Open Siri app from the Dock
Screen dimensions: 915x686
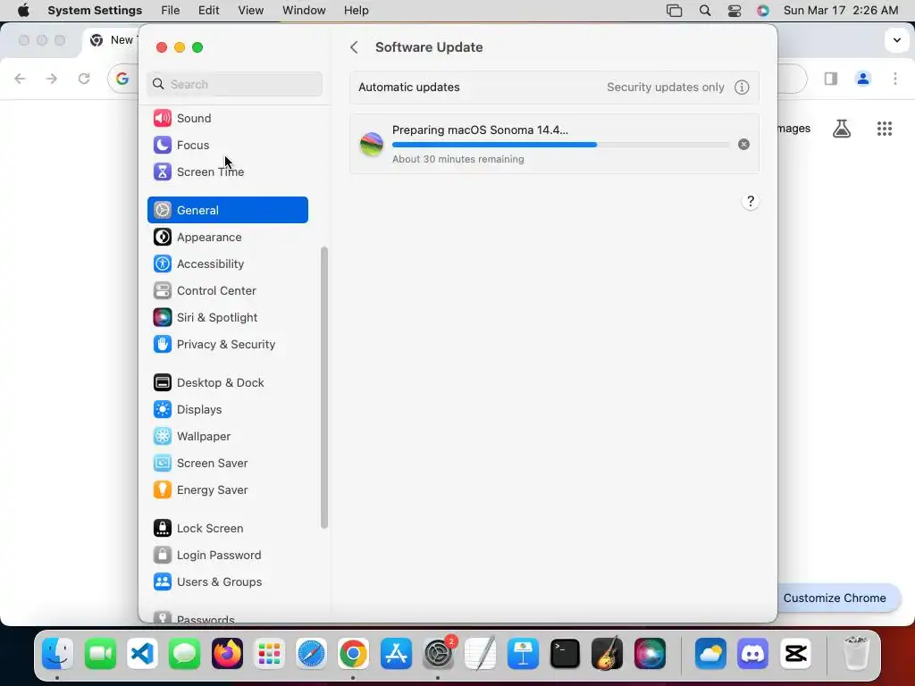tap(650, 653)
